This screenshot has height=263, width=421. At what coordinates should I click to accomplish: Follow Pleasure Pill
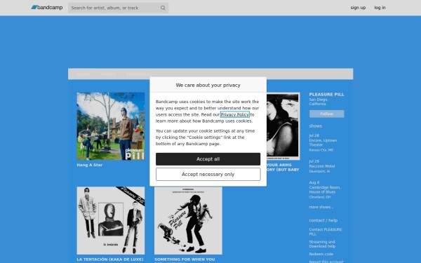326,114
